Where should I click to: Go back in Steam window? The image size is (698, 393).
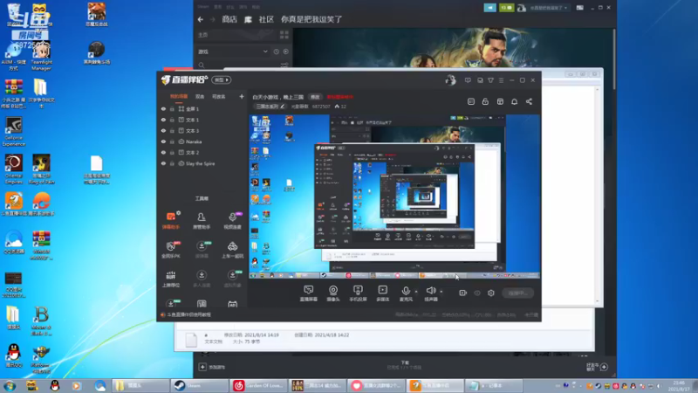pos(201,19)
